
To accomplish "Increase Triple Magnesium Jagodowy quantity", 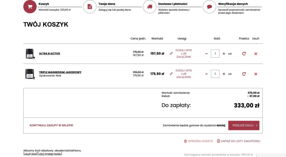I will pos(224,74).
